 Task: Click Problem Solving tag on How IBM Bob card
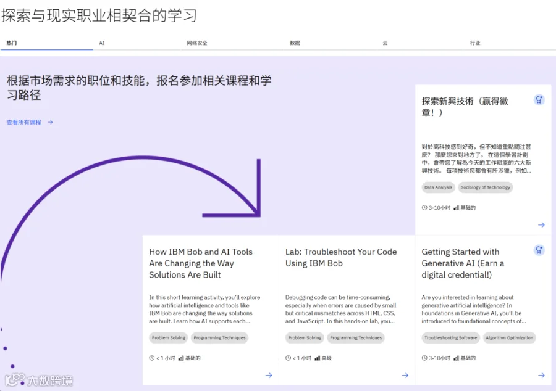pos(169,338)
